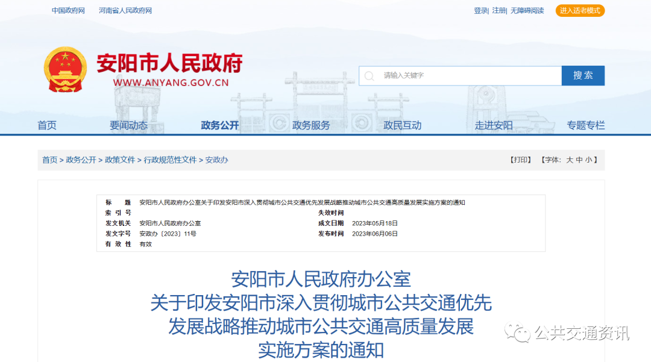The width and height of the screenshot is (651, 362).
Task: Open the 要闻动态 menu
Action: 128,125
